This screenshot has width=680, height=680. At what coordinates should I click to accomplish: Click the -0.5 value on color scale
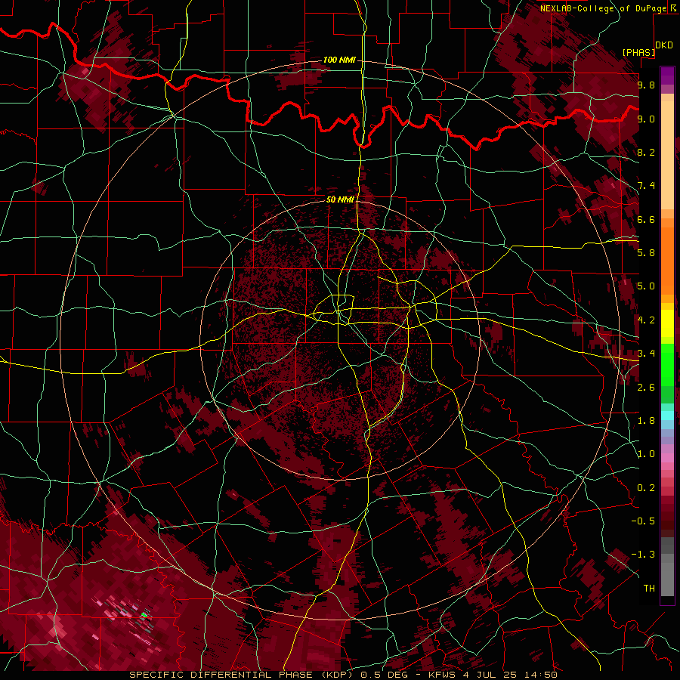click(643, 521)
